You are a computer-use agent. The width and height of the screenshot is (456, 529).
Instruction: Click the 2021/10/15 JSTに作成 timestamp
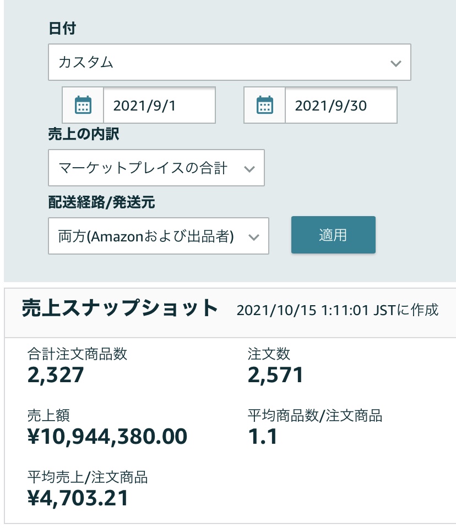(337, 310)
